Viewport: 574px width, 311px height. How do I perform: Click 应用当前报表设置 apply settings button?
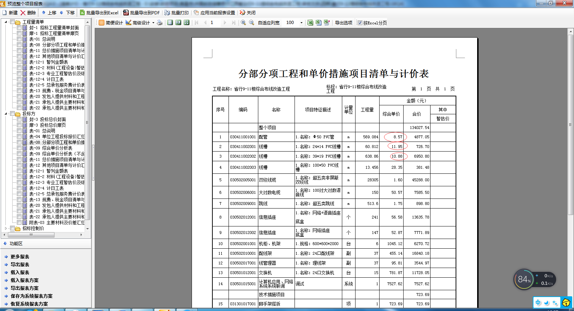[214, 13]
